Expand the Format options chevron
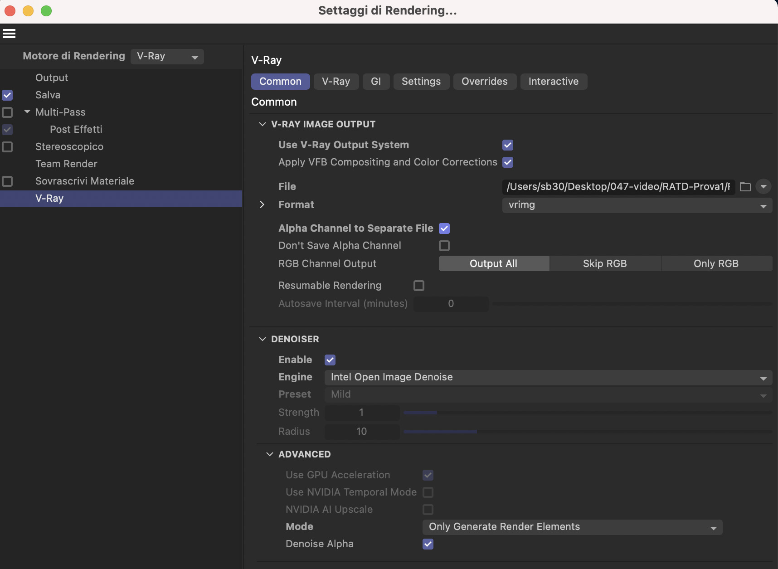The height and width of the screenshot is (569, 778). coord(262,205)
